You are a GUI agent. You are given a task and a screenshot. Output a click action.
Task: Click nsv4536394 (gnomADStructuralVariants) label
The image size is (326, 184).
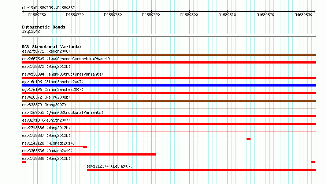63,74
